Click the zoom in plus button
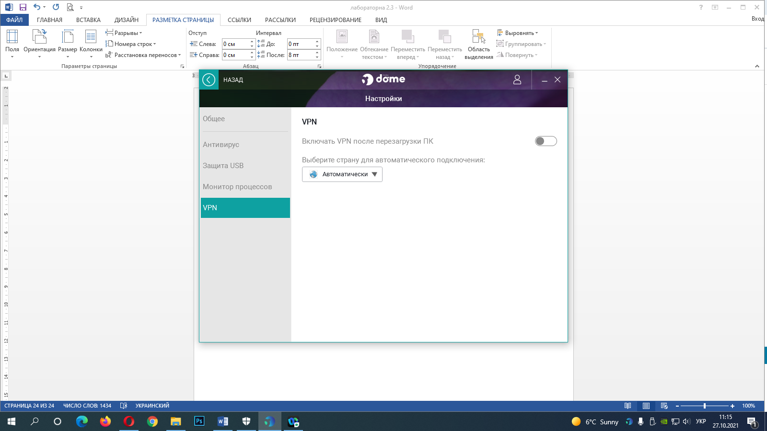 [x=732, y=406]
